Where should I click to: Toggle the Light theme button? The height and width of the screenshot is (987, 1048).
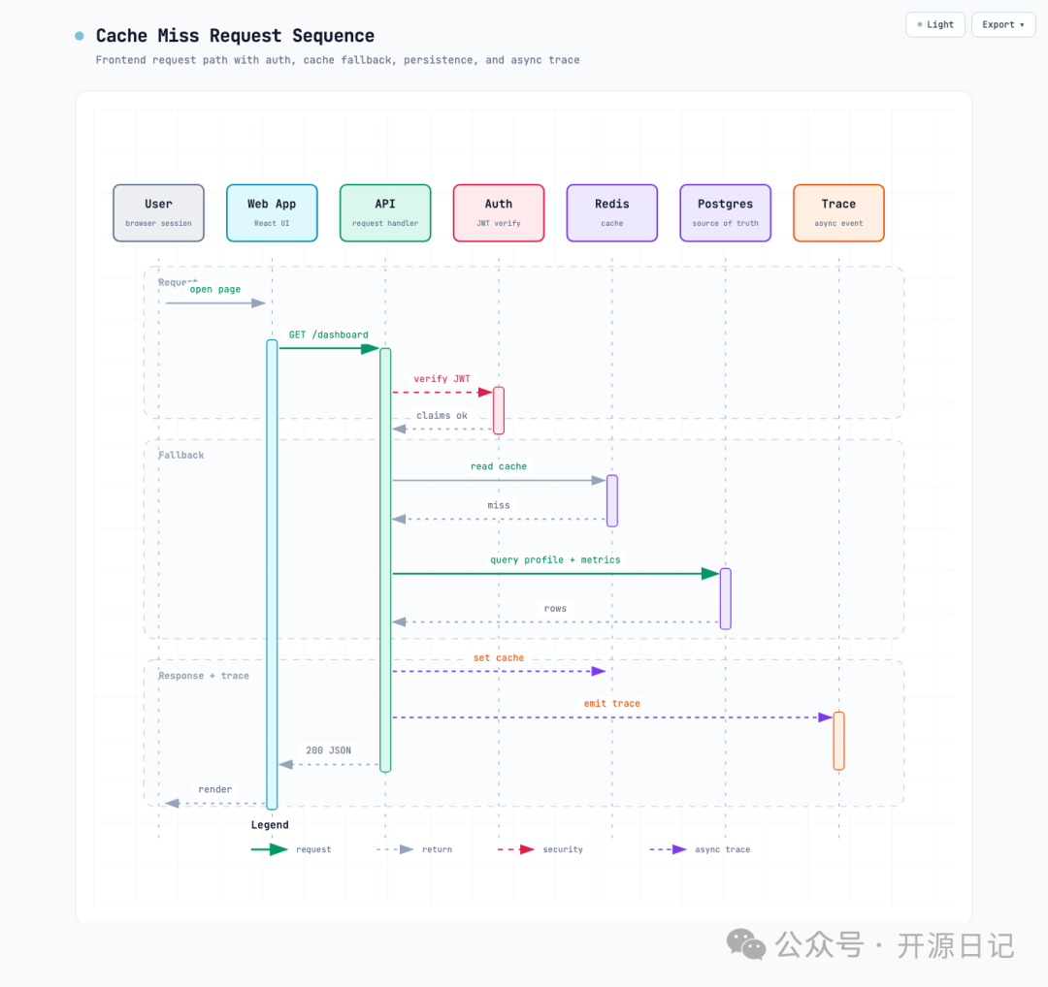tap(935, 24)
